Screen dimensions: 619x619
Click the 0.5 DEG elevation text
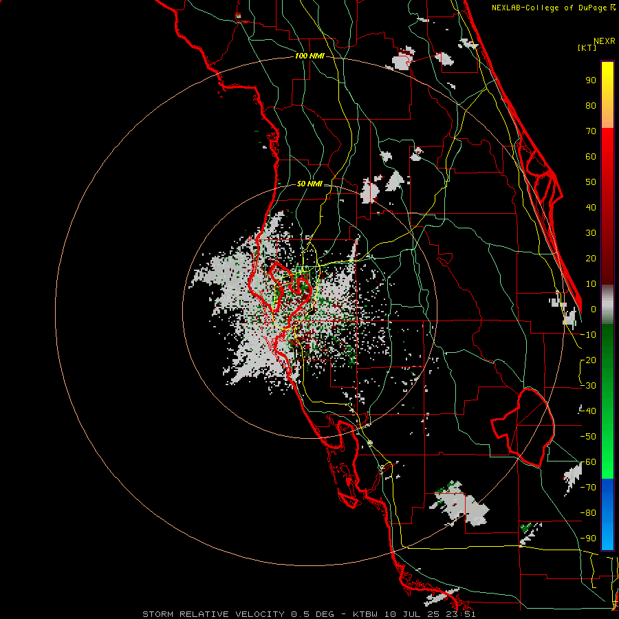(x=313, y=614)
